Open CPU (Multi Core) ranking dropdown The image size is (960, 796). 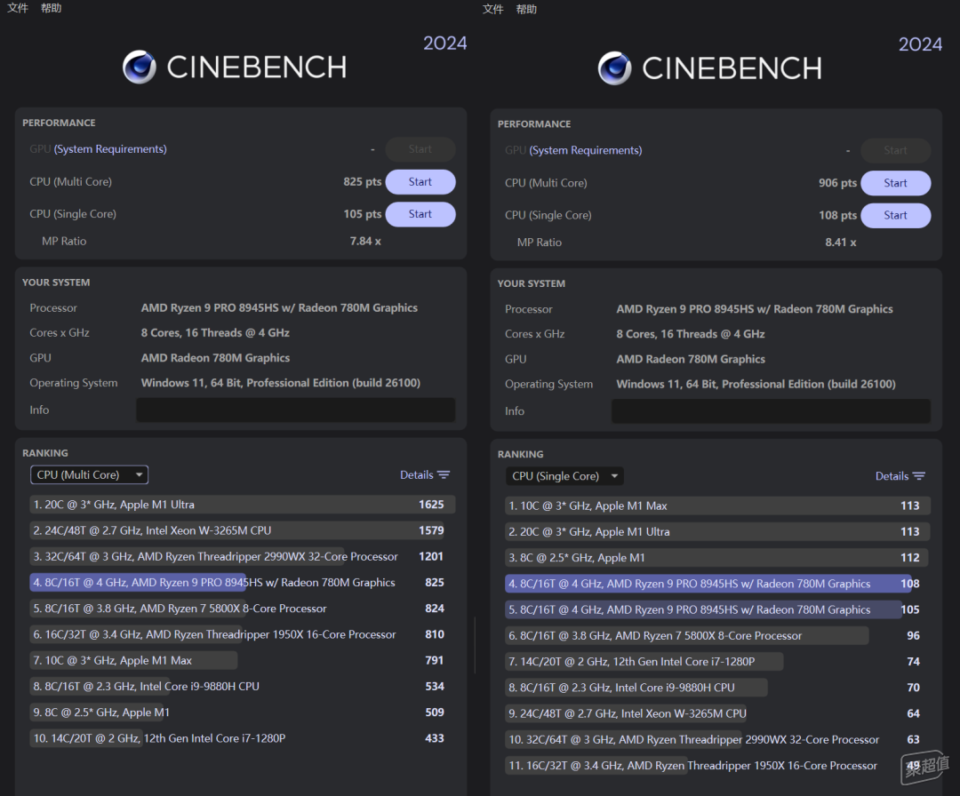click(90, 474)
